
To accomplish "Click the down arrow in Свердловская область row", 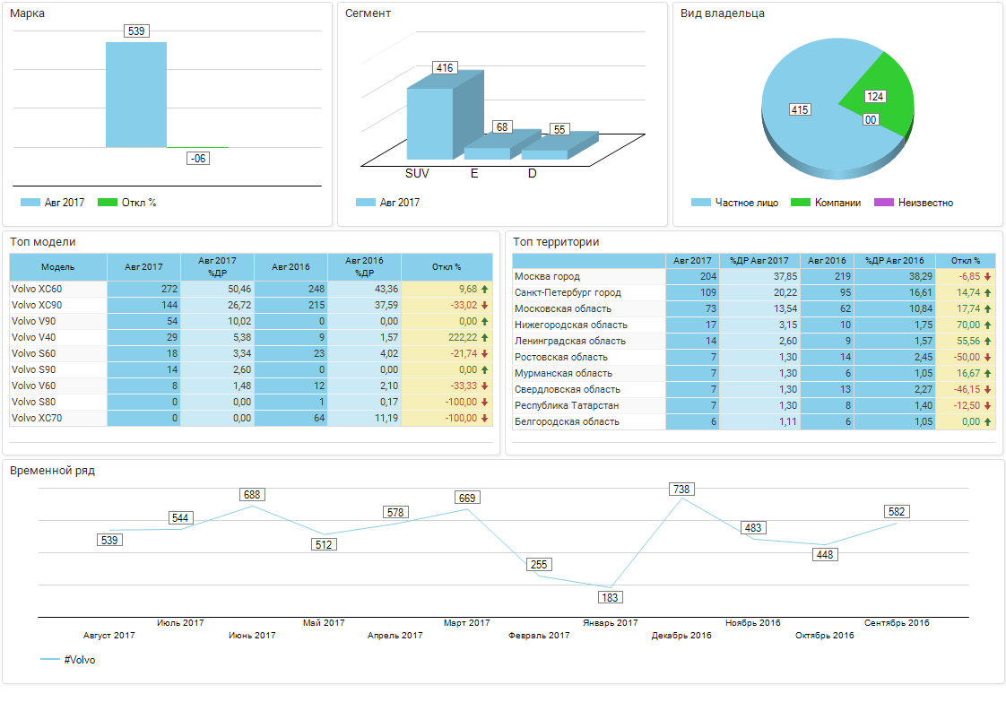I will point(987,389).
